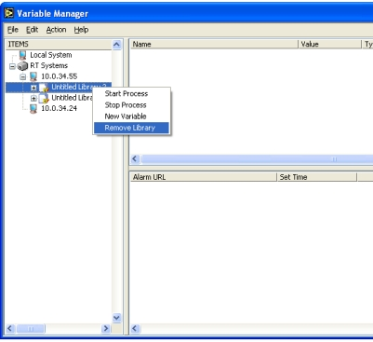Expand the second Untitled Library node
This screenshot has width=373, height=342.
point(33,99)
